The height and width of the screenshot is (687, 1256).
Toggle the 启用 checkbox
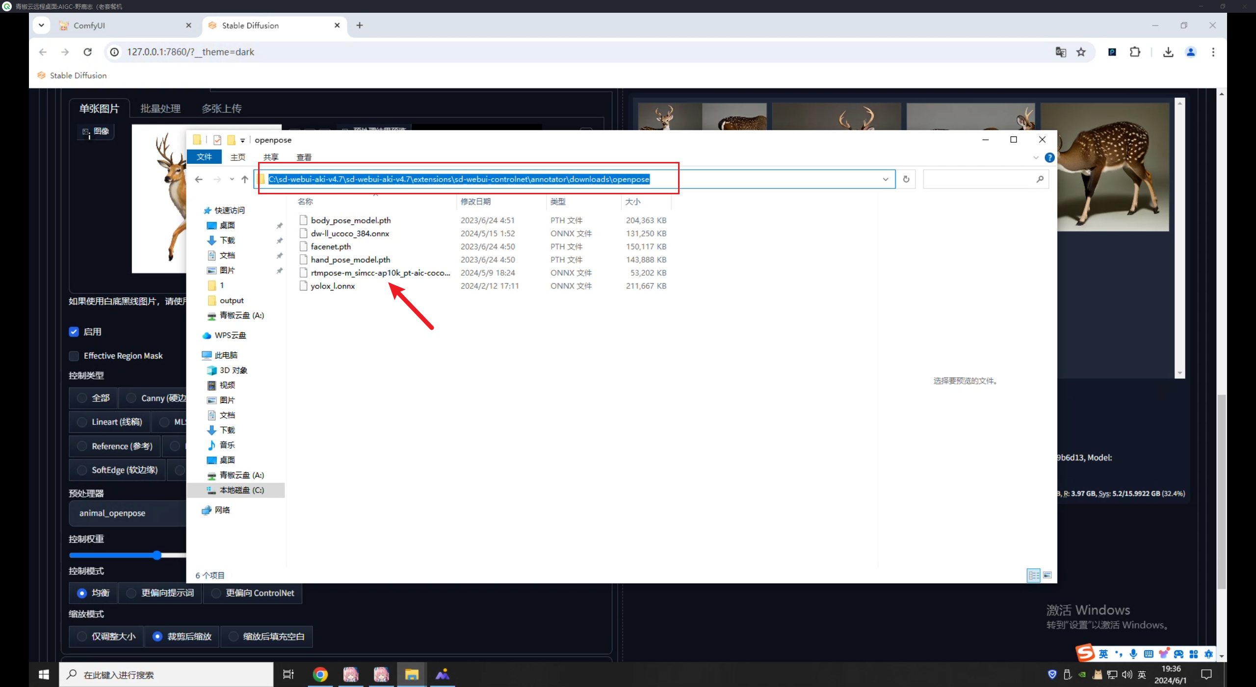click(74, 332)
